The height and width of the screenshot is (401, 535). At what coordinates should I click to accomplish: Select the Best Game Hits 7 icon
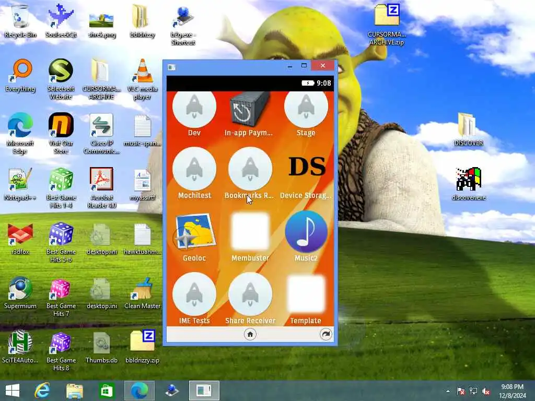point(61,297)
